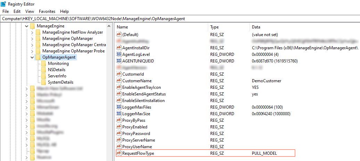The image size is (360, 161).
Task: Click the 0x6087d970 (1619515760) data value
Action: point(275,61)
